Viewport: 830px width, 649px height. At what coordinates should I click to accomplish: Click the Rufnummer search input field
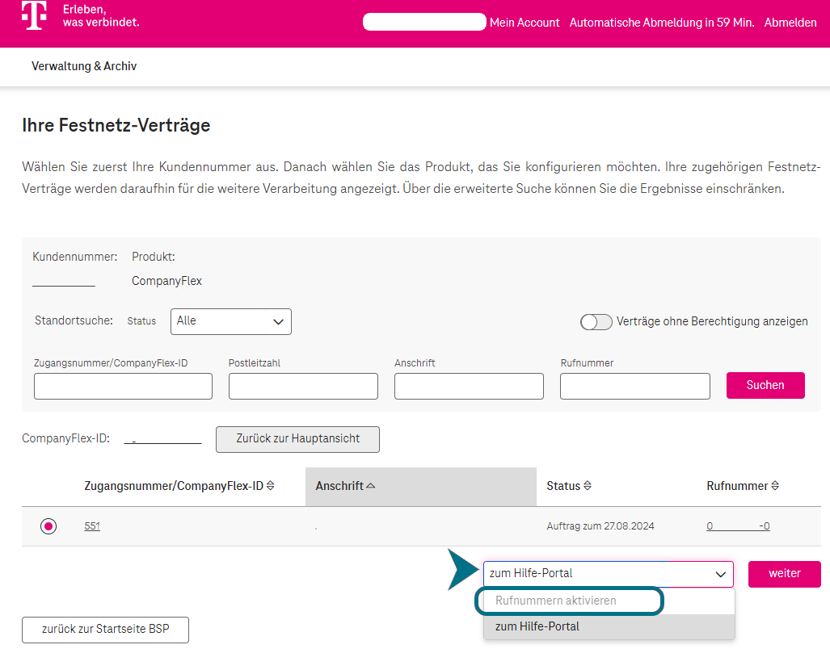point(634,387)
